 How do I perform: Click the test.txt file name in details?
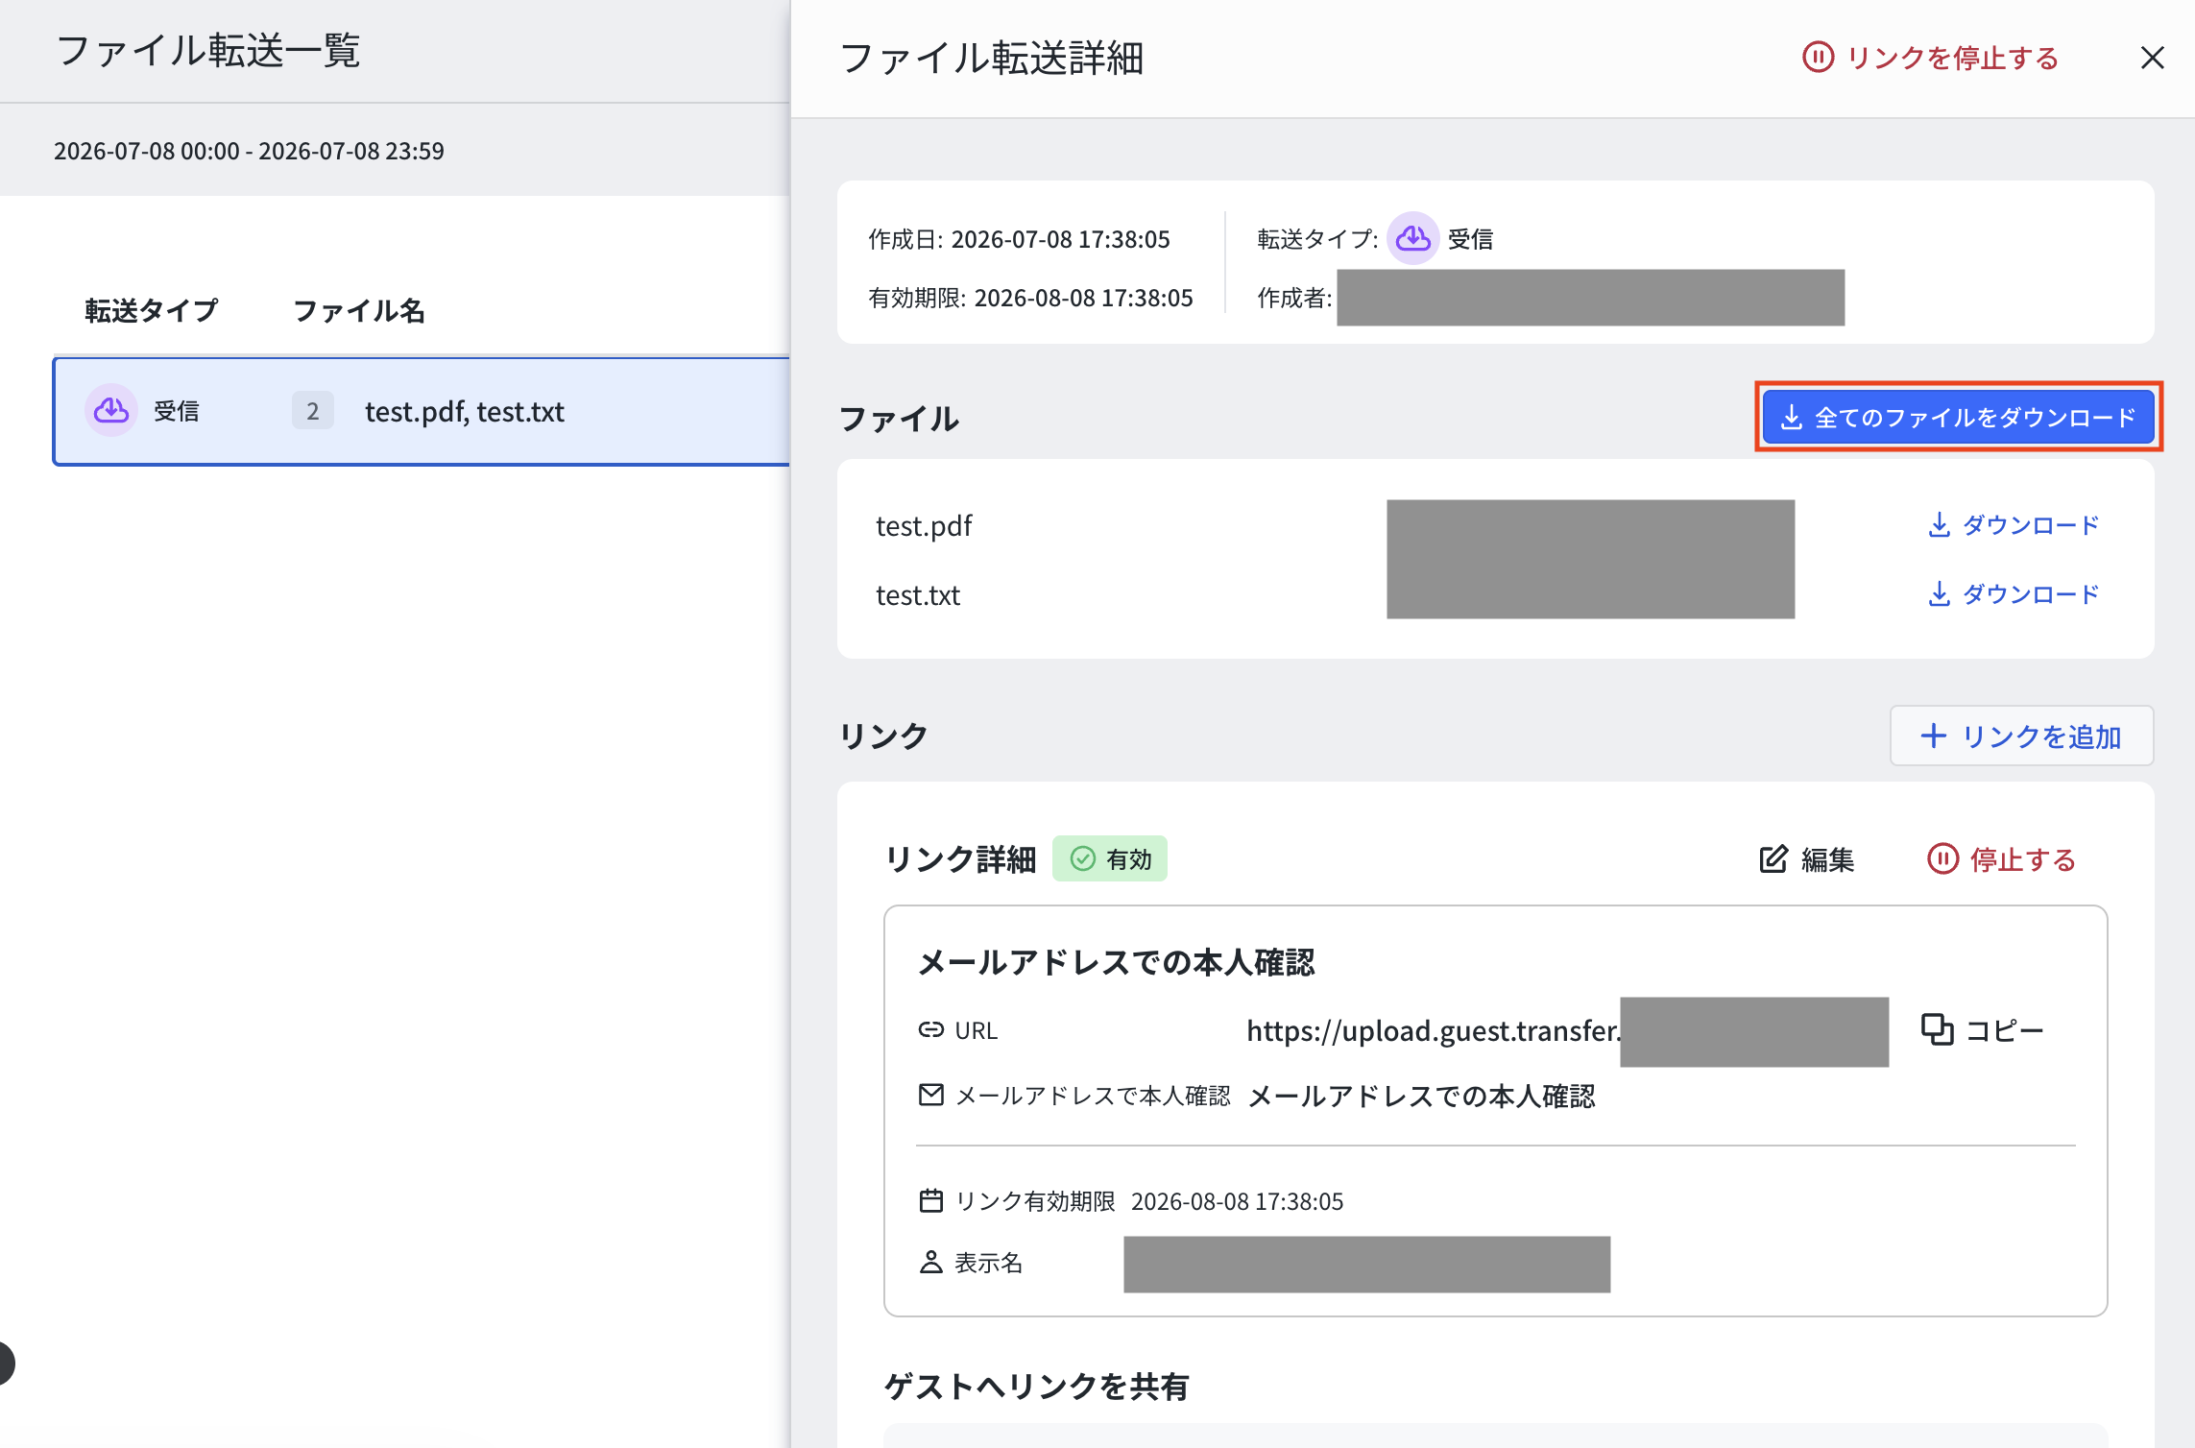coord(918,595)
